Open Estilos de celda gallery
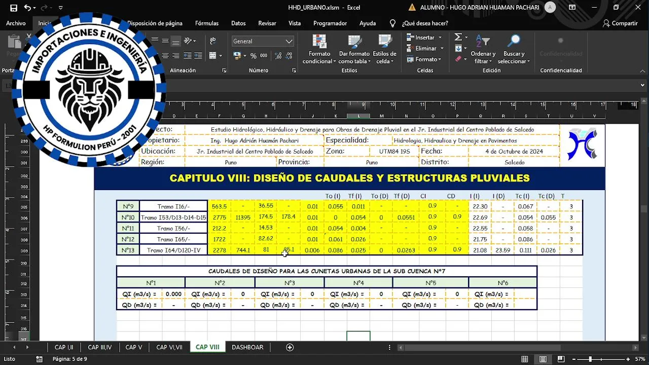This screenshot has height=365, width=649. pyautogui.click(x=385, y=49)
